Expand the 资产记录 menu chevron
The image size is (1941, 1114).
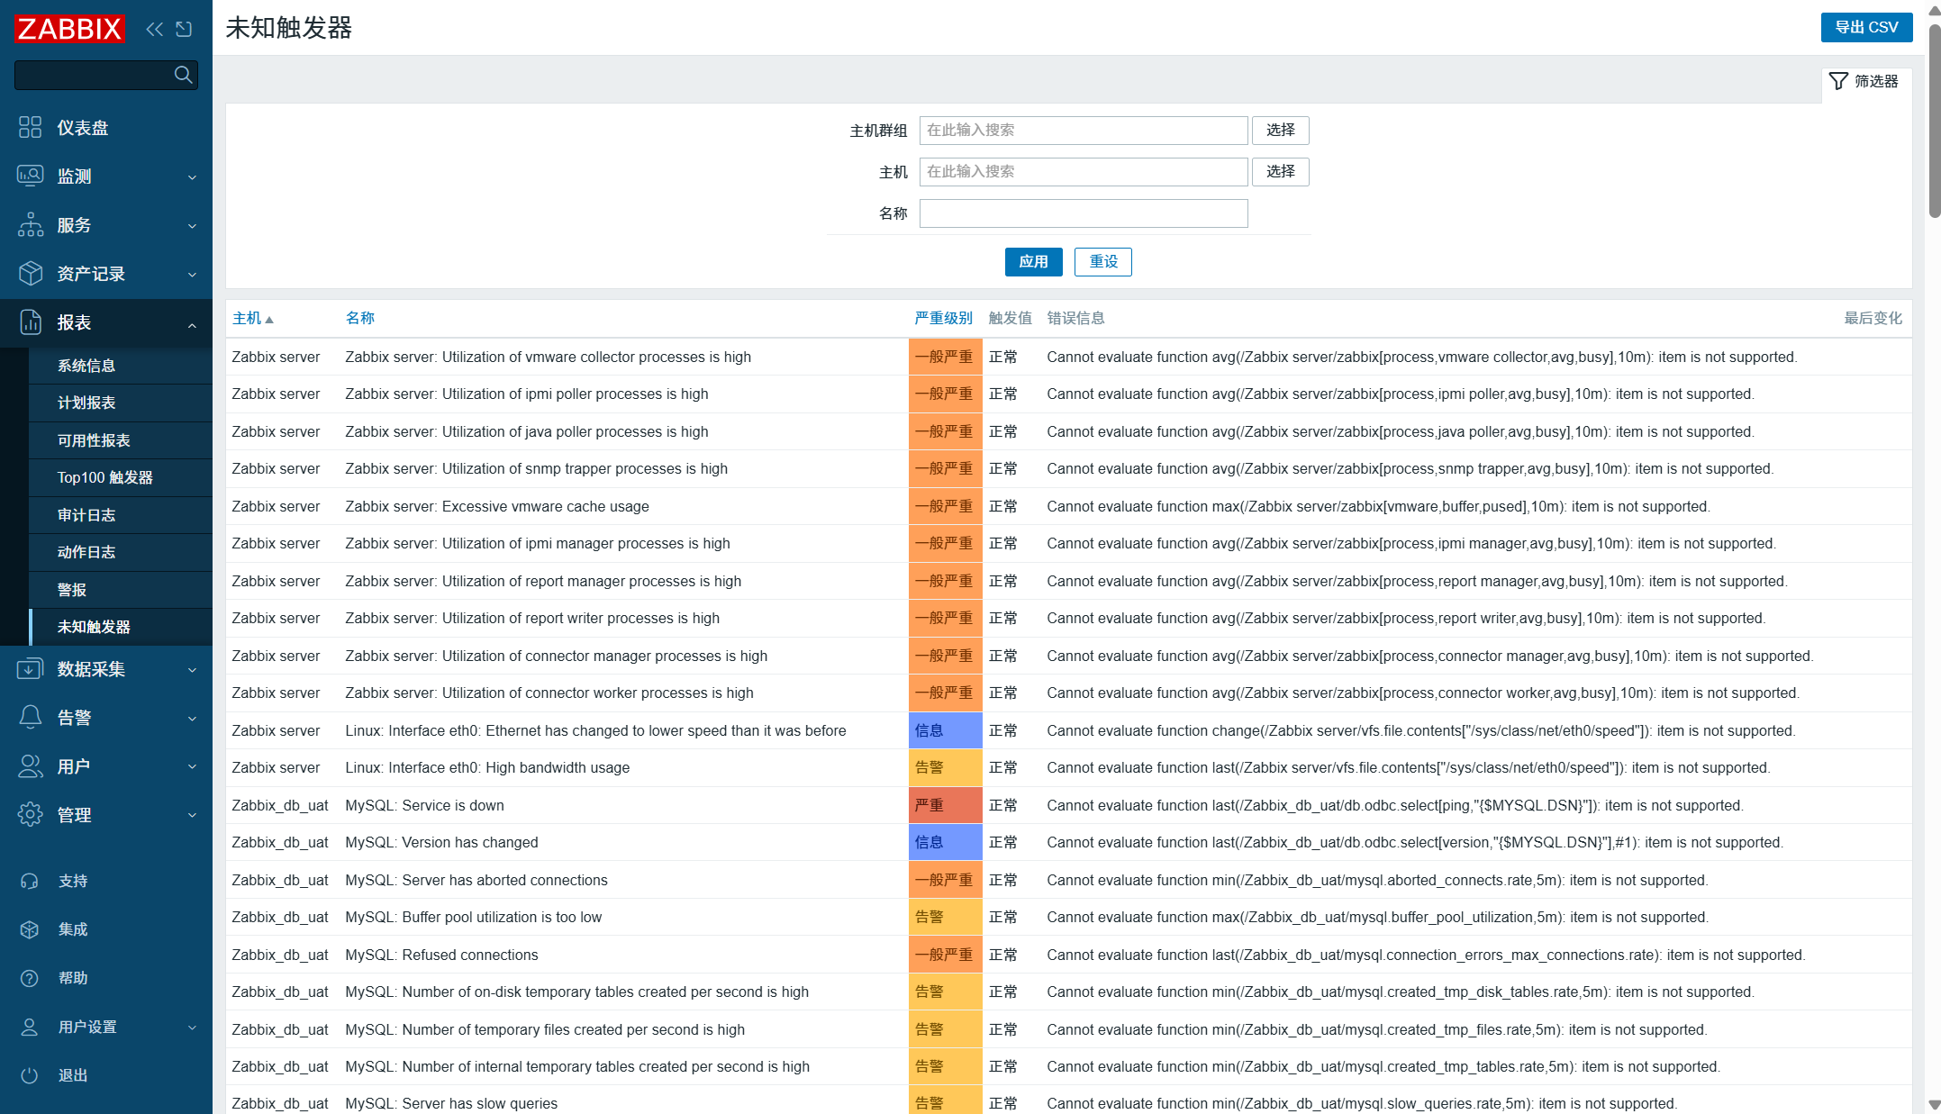pyautogui.click(x=192, y=275)
